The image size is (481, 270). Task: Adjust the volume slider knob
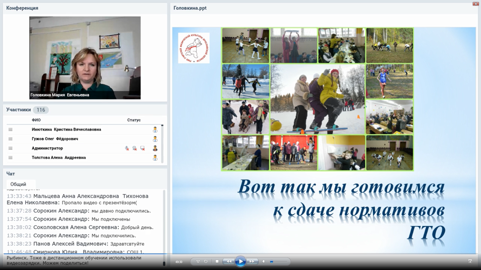point(272,261)
